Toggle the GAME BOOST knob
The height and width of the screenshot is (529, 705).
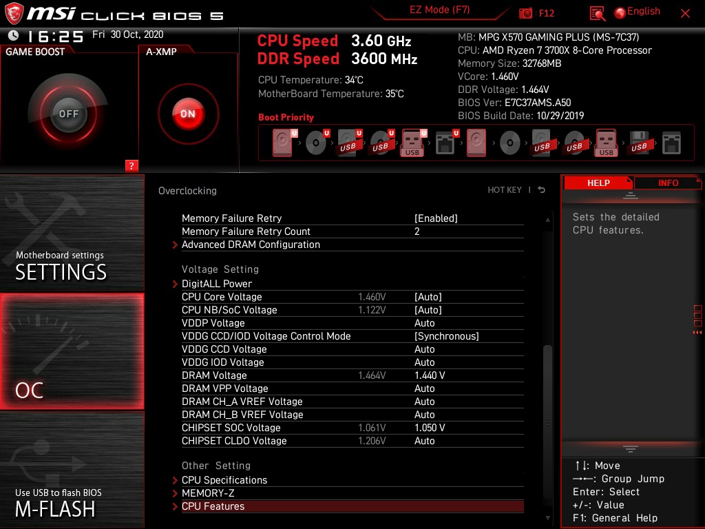(x=68, y=114)
